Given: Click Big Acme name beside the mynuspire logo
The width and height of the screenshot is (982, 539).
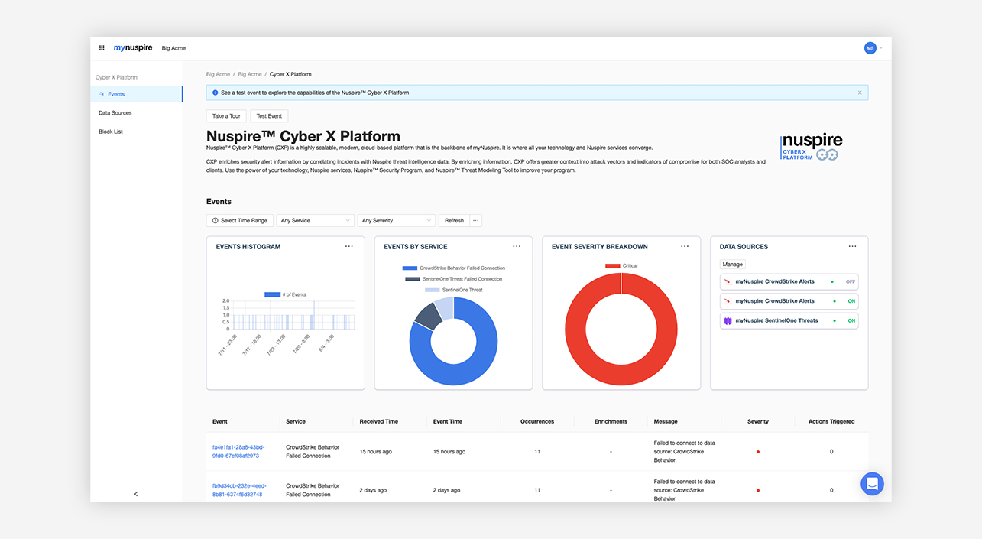Looking at the screenshot, I should point(173,48).
